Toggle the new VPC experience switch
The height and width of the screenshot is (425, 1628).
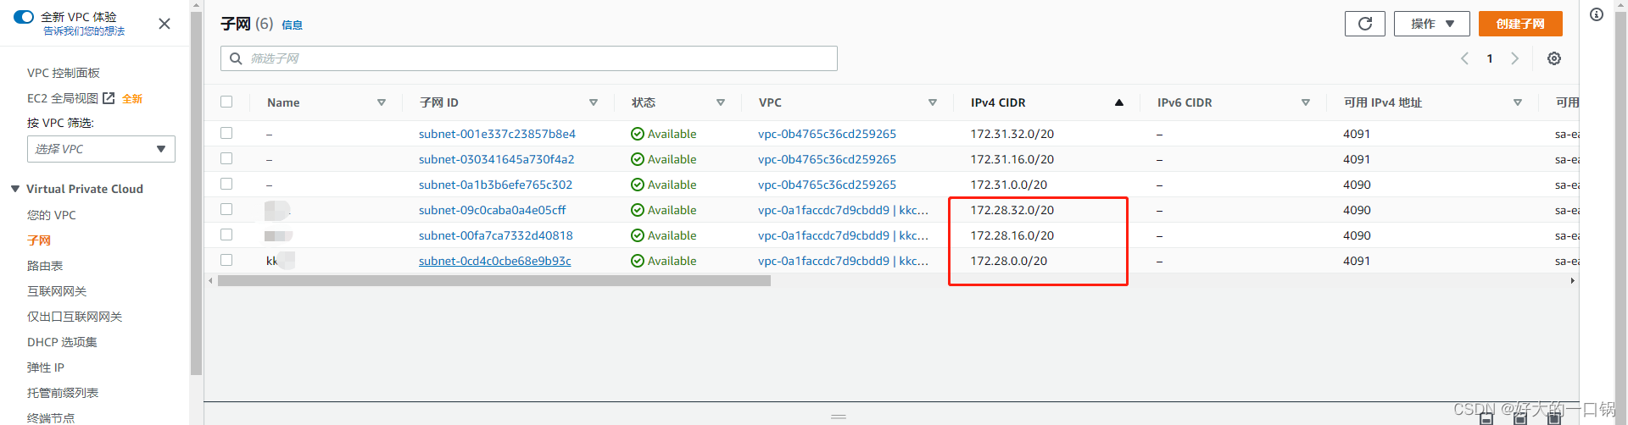pos(24,17)
